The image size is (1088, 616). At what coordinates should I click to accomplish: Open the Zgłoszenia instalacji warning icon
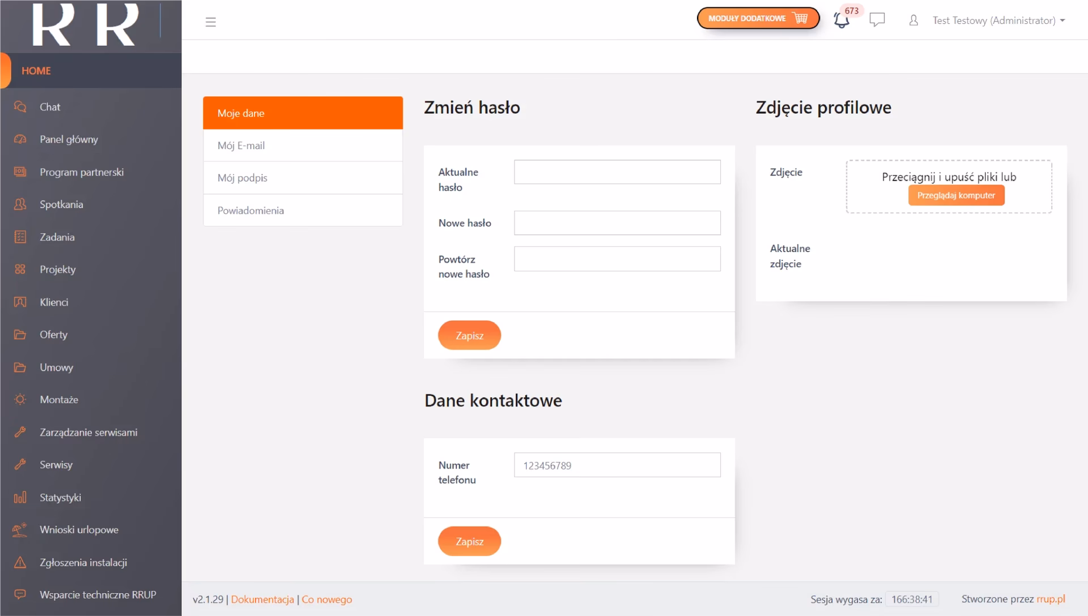pos(20,562)
